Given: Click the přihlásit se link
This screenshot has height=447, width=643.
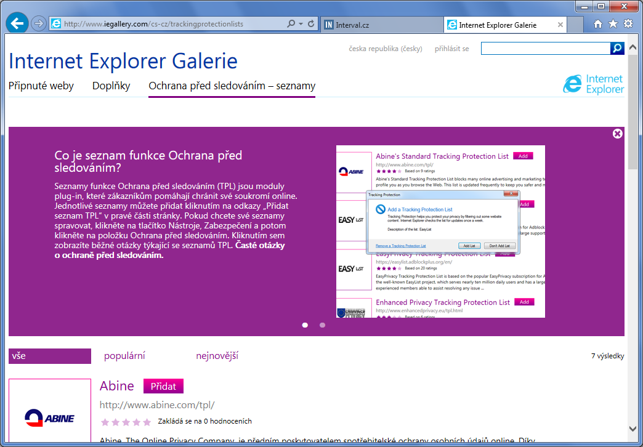Looking at the screenshot, I should (451, 49).
